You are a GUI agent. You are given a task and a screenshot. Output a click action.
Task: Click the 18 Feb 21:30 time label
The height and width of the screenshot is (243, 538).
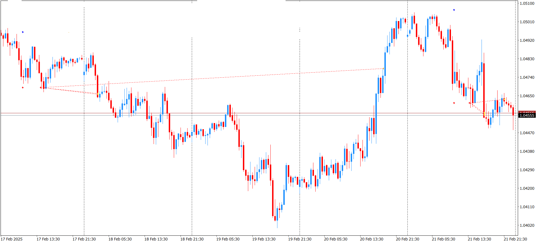(192, 239)
